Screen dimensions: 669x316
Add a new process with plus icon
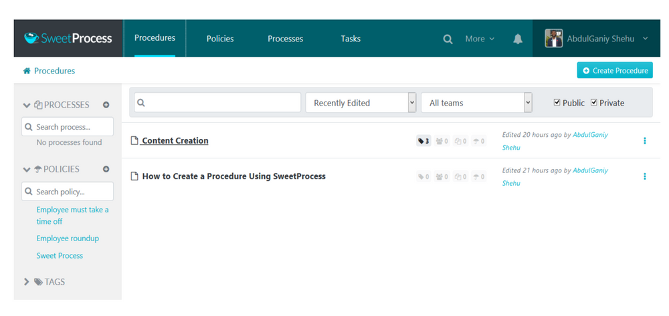point(106,105)
